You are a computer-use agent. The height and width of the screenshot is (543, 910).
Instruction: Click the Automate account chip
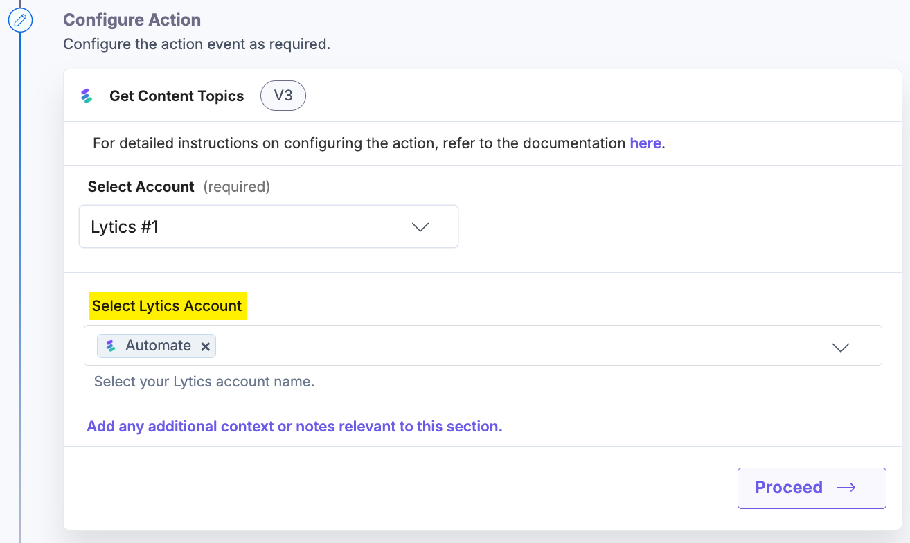click(157, 346)
